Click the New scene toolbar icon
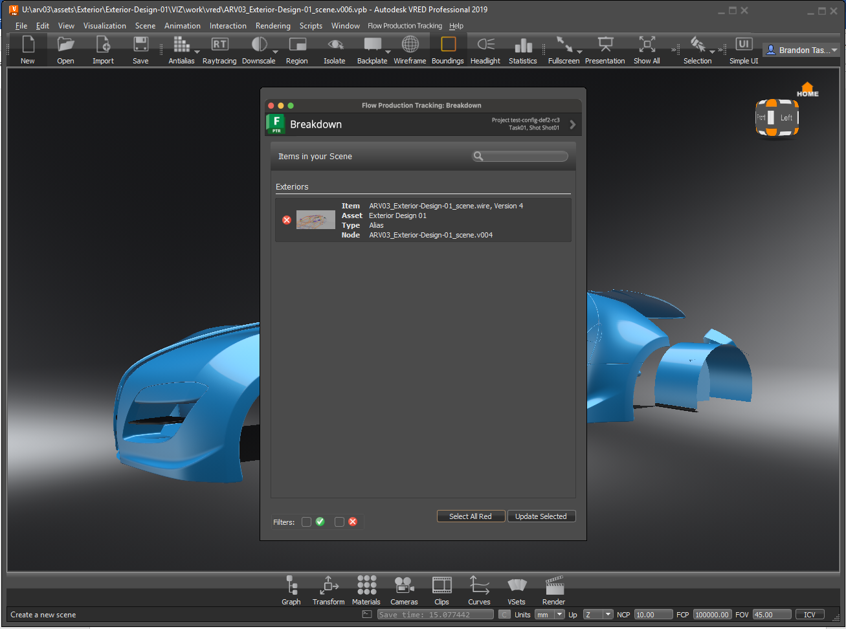This screenshot has width=846, height=629. point(28,45)
